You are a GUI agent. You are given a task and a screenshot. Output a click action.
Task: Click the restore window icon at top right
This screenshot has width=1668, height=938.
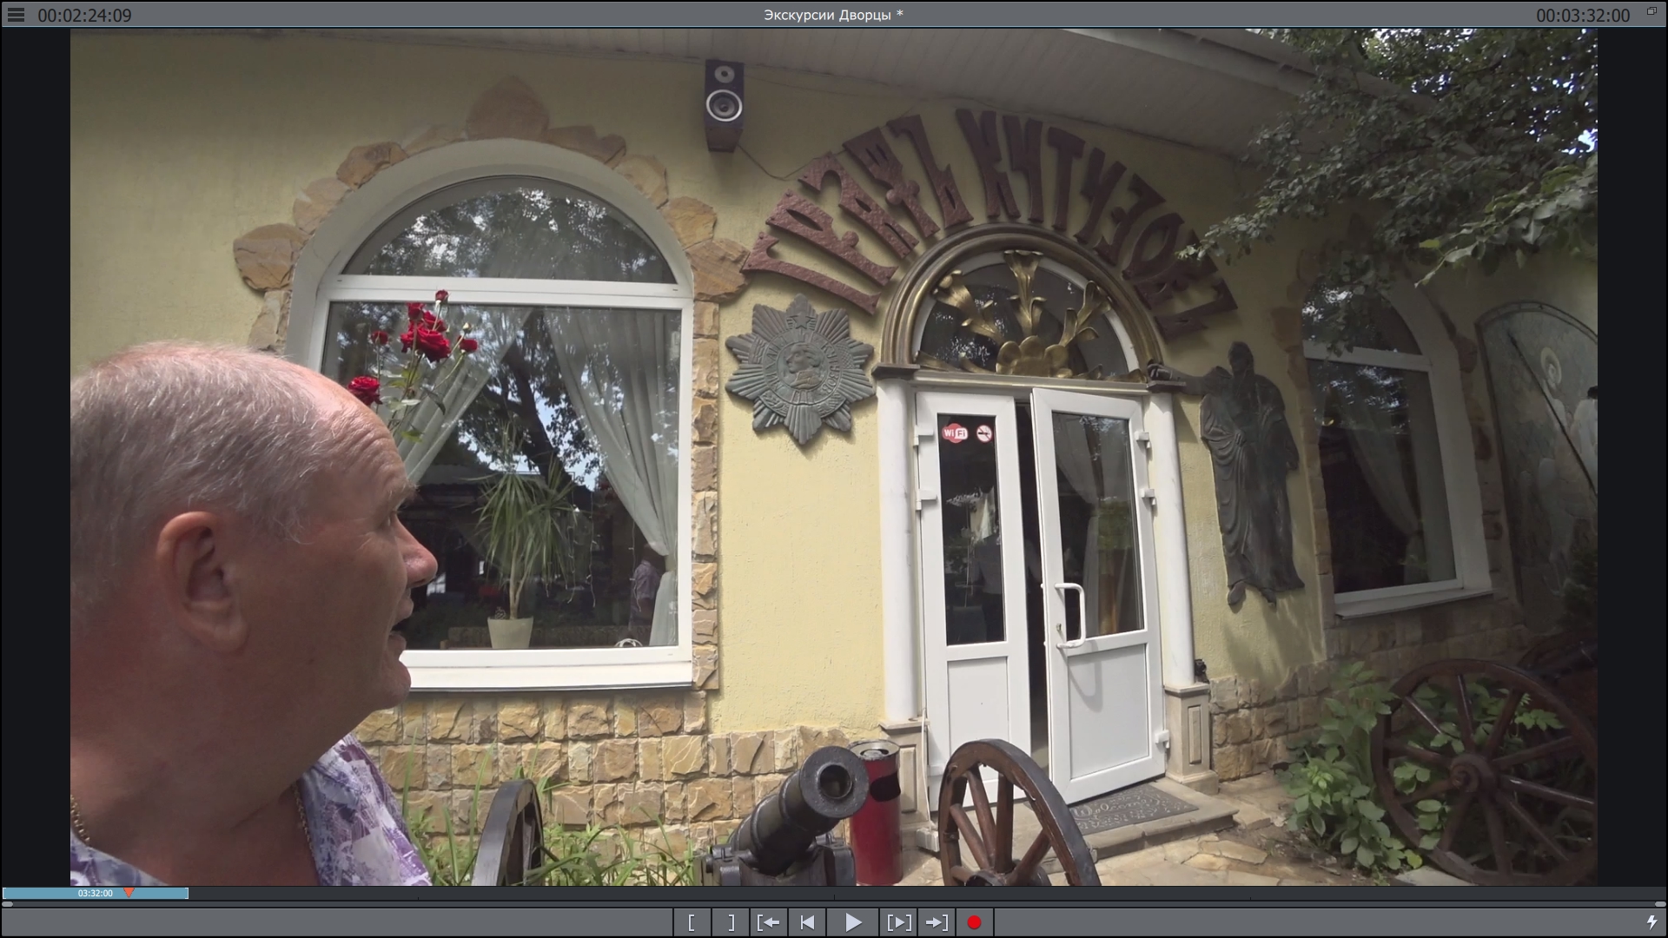(1651, 11)
